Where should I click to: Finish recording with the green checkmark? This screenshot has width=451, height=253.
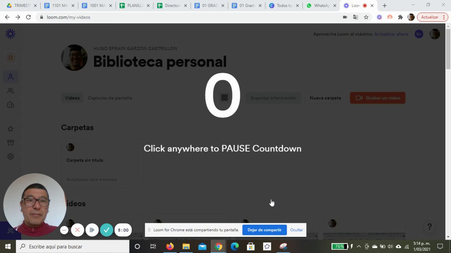(x=106, y=230)
